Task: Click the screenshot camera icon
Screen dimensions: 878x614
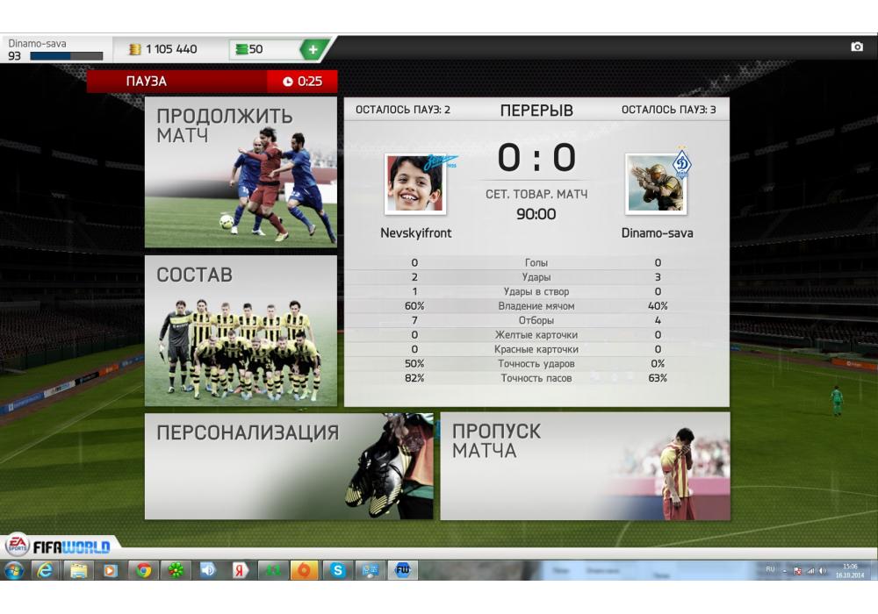Action: point(857,47)
